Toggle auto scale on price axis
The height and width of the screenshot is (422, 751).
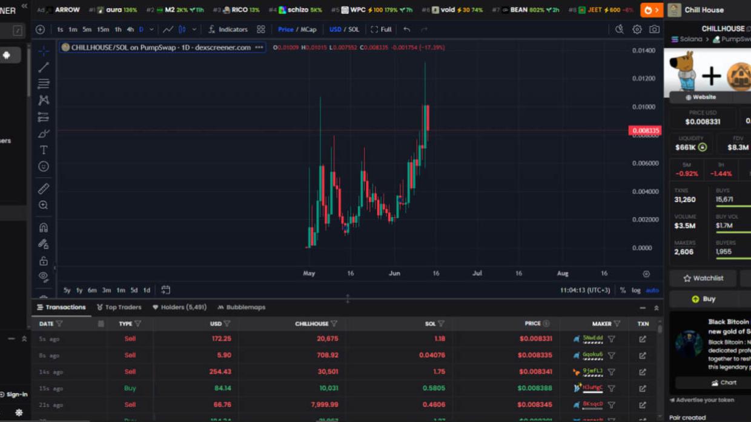click(652, 290)
